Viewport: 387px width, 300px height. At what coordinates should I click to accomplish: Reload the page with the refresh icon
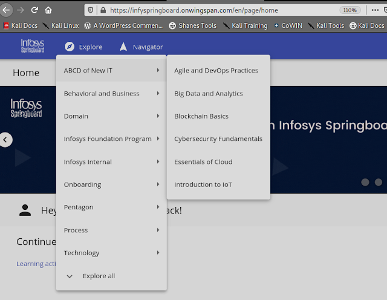(34, 10)
